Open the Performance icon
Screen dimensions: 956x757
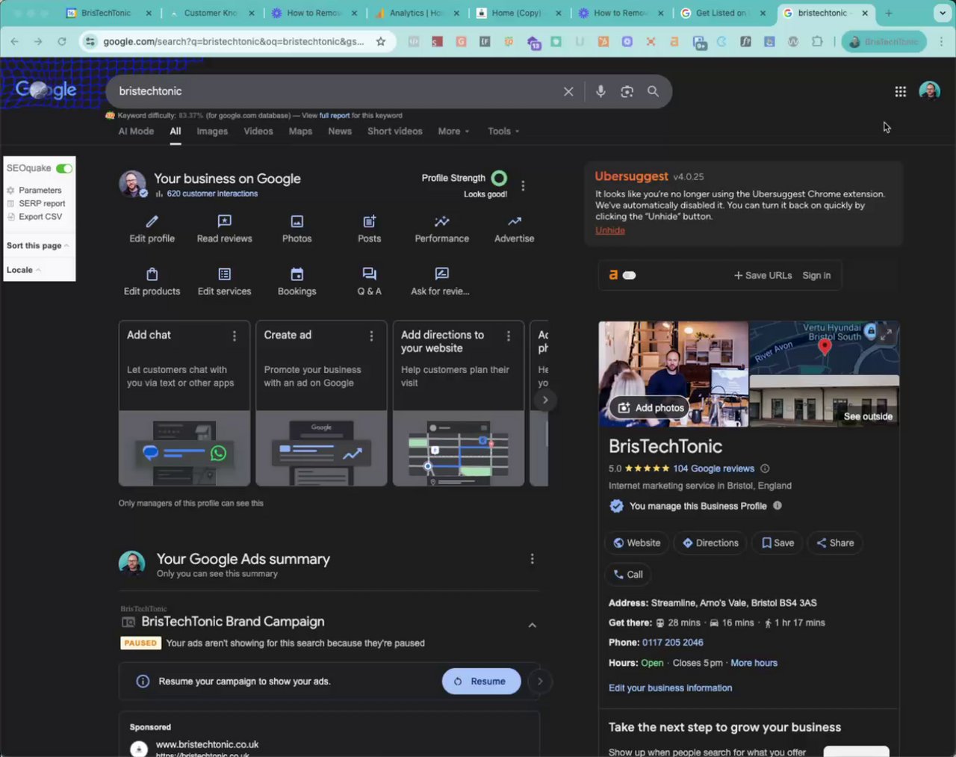coord(442,221)
